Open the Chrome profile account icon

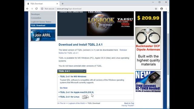(x=162, y=9)
